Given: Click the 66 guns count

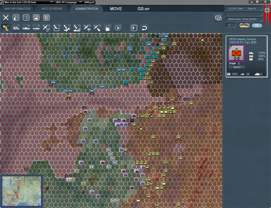Looking at the screenshot, I should [248, 74].
